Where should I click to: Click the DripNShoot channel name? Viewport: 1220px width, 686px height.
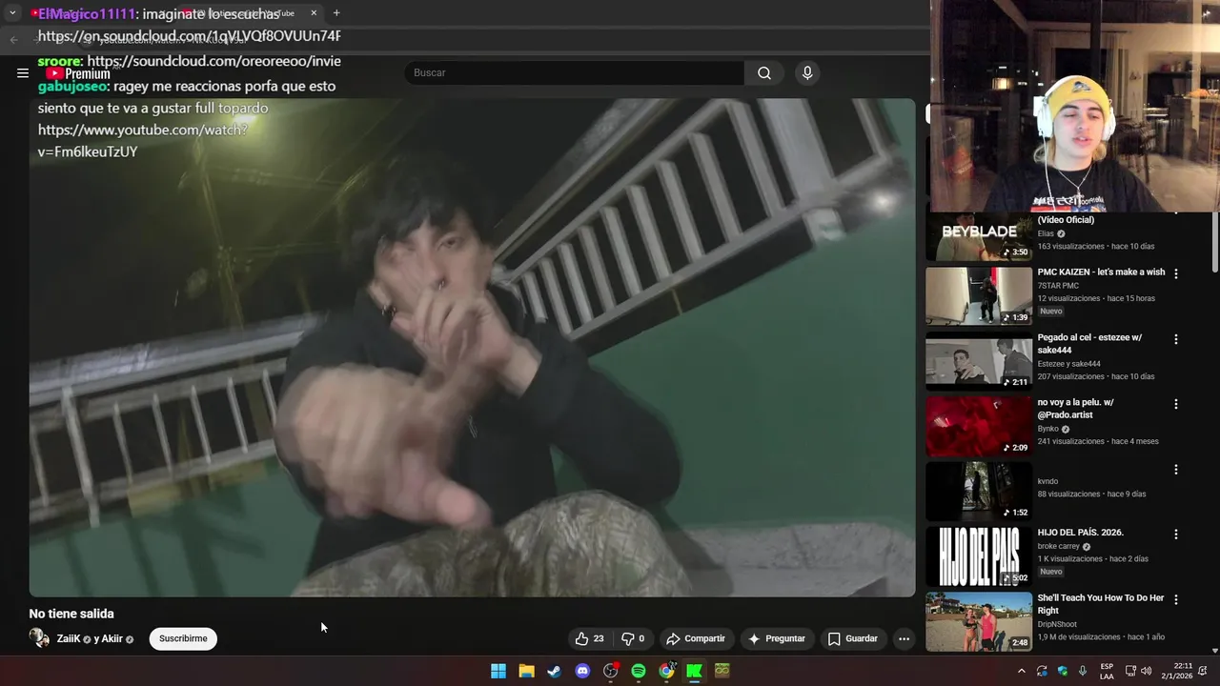pyautogui.click(x=1059, y=624)
